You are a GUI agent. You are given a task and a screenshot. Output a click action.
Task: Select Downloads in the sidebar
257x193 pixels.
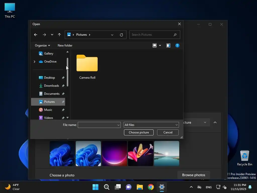click(51, 86)
